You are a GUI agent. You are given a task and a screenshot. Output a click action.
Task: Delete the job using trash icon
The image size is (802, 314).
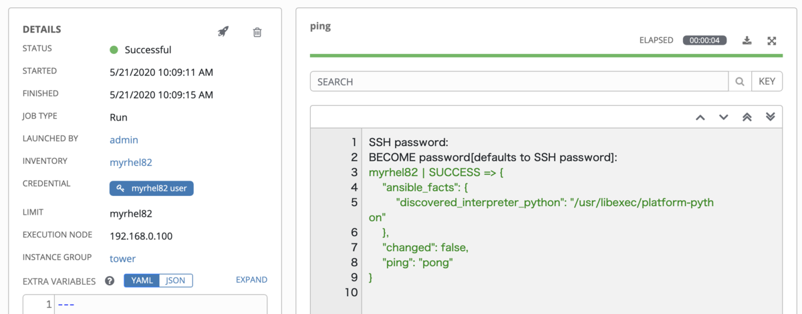click(x=257, y=32)
